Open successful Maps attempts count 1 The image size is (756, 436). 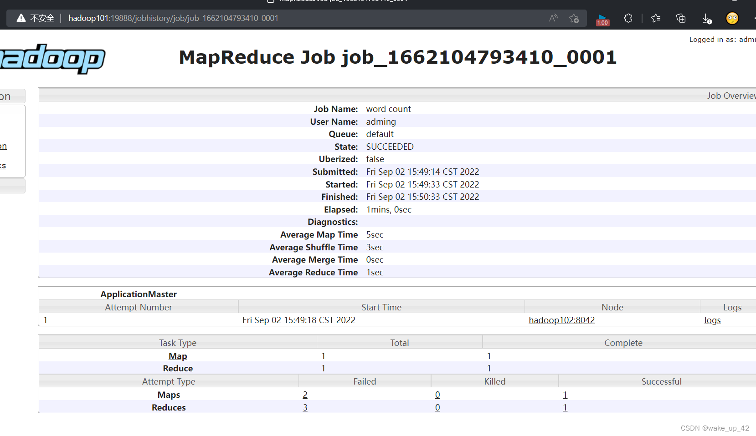click(x=565, y=395)
